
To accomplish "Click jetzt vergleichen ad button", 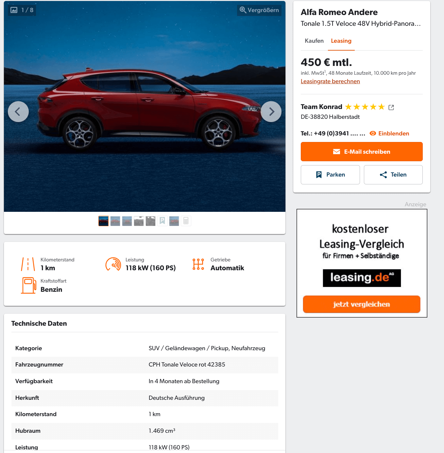I will click(362, 304).
